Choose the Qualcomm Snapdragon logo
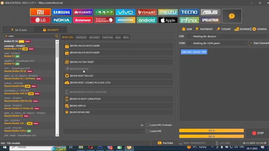Screen dimensions: 269x151 pos(104,20)
